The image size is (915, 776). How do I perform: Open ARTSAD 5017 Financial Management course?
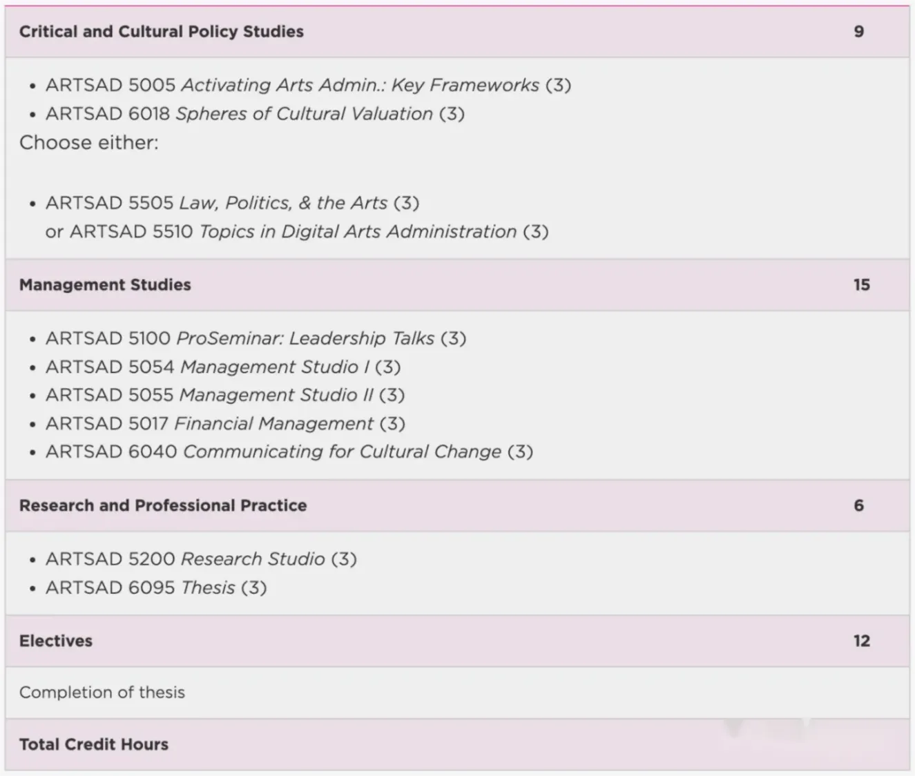pos(225,423)
